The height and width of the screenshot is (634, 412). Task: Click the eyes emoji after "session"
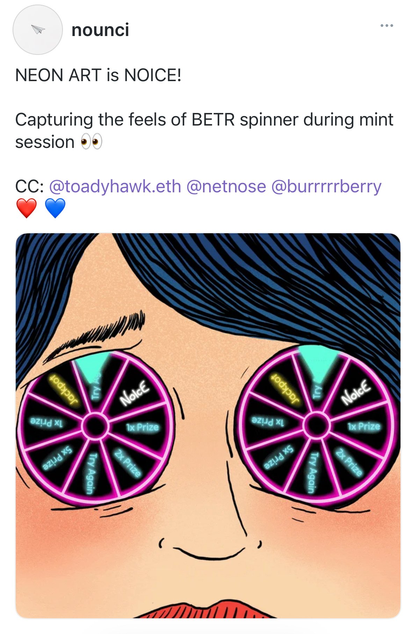pyautogui.click(x=92, y=142)
